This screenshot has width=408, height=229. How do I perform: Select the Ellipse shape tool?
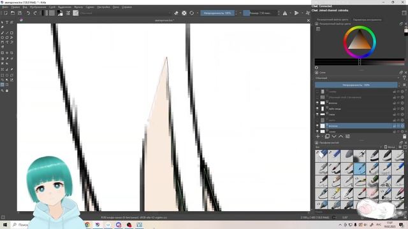point(3,38)
